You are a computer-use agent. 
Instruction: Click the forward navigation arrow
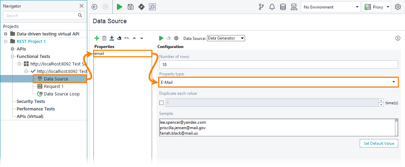(x=105, y=7)
